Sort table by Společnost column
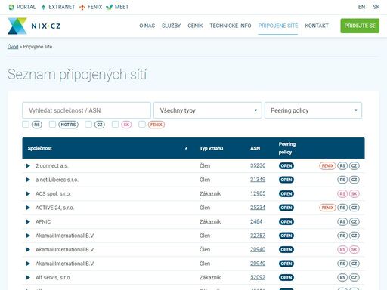387x290 pixels. 40,148
